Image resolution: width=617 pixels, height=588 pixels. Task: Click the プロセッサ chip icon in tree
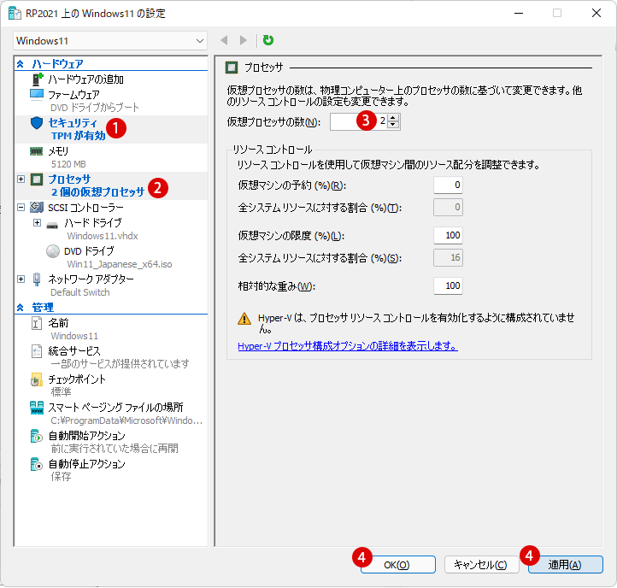(x=37, y=179)
